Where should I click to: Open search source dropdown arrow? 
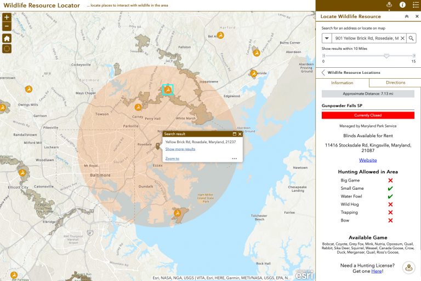[327, 38]
